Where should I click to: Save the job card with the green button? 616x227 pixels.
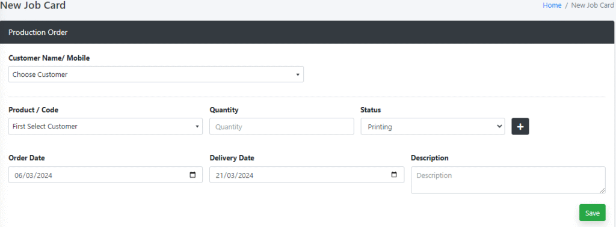click(593, 213)
